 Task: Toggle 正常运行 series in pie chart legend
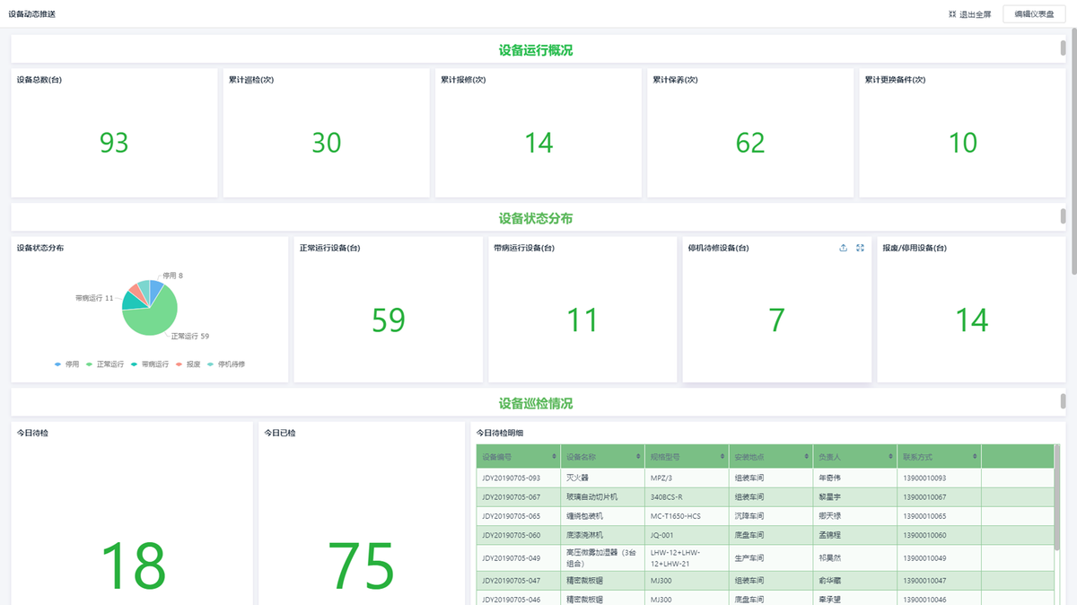point(105,364)
